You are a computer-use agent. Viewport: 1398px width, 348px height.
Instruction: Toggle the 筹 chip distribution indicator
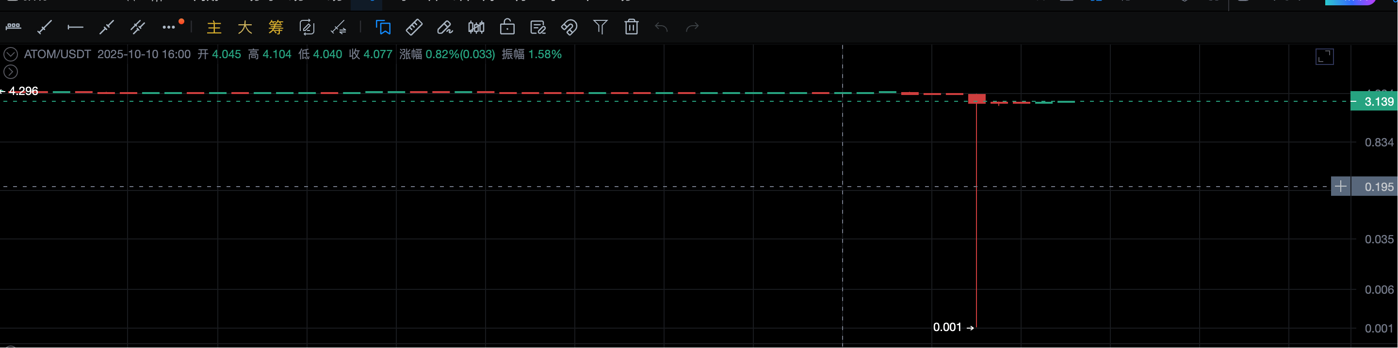tap(276, 27)
